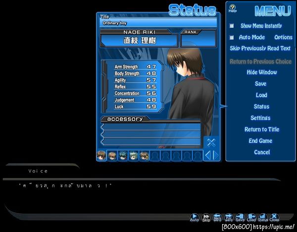Viewport: 297px width, 232px height.
Task: Choose Save from the menu list
Action: pos(261,84)
